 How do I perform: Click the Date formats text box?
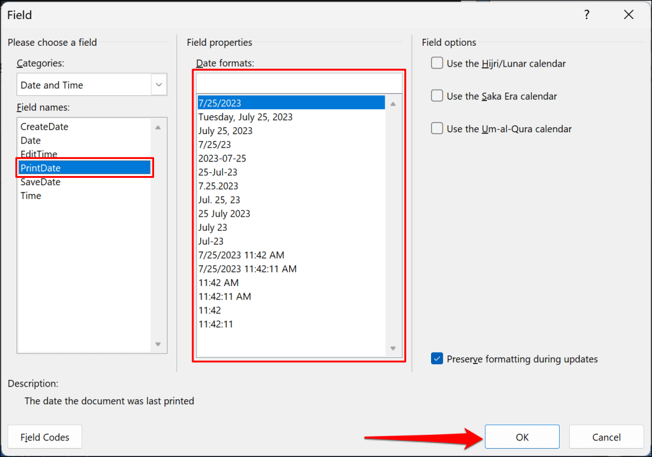click(299, 83)
